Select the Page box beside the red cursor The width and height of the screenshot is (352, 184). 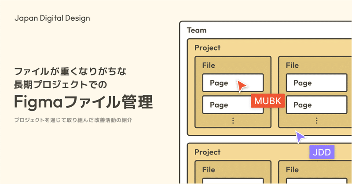(x=233, y=83)
